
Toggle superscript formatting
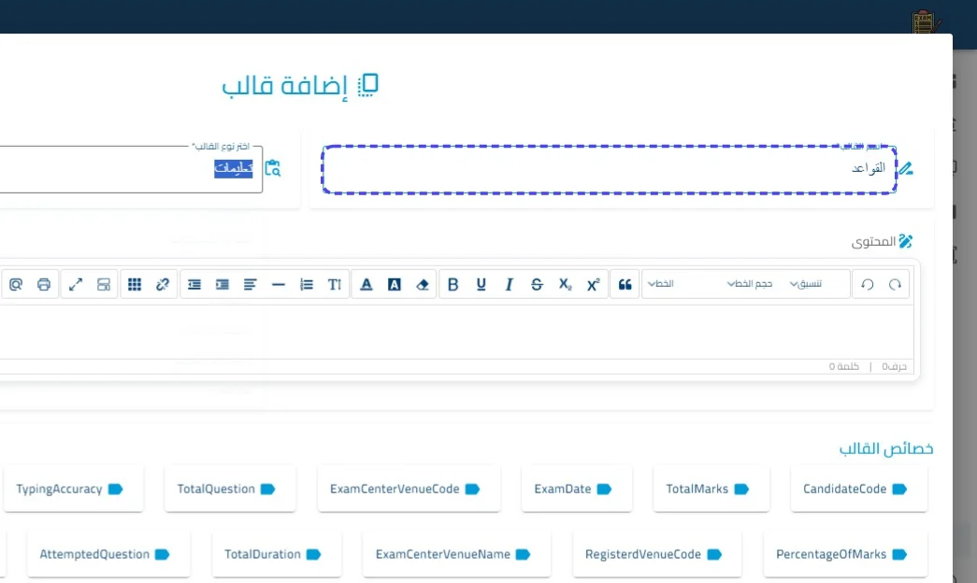coord(593,285)
